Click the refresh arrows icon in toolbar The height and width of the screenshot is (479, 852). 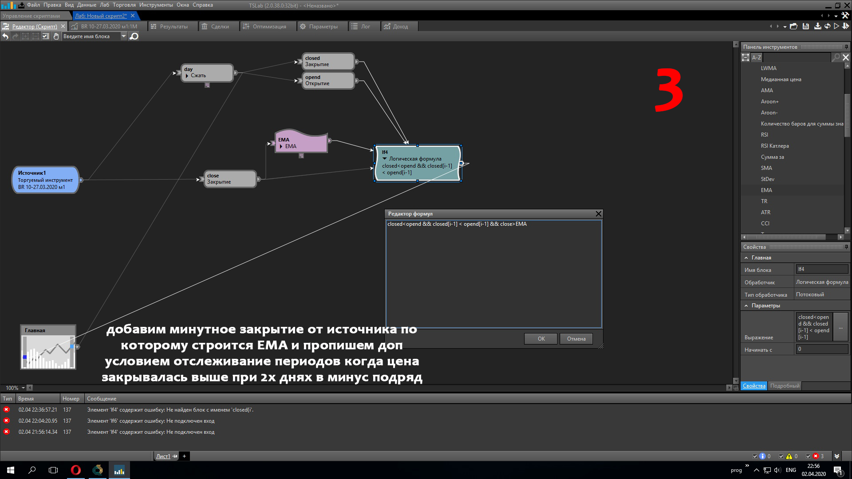click(x=828, y=27)
